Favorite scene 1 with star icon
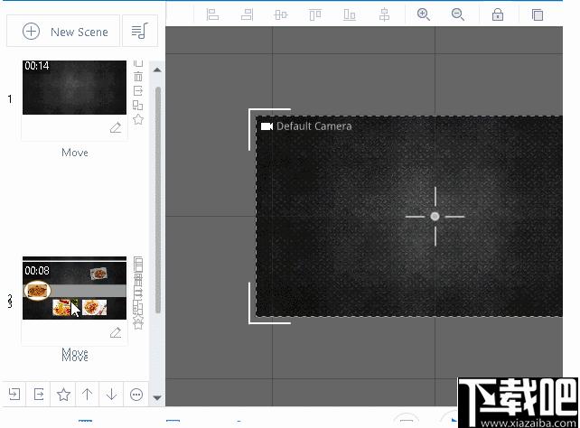 point(138,119)
